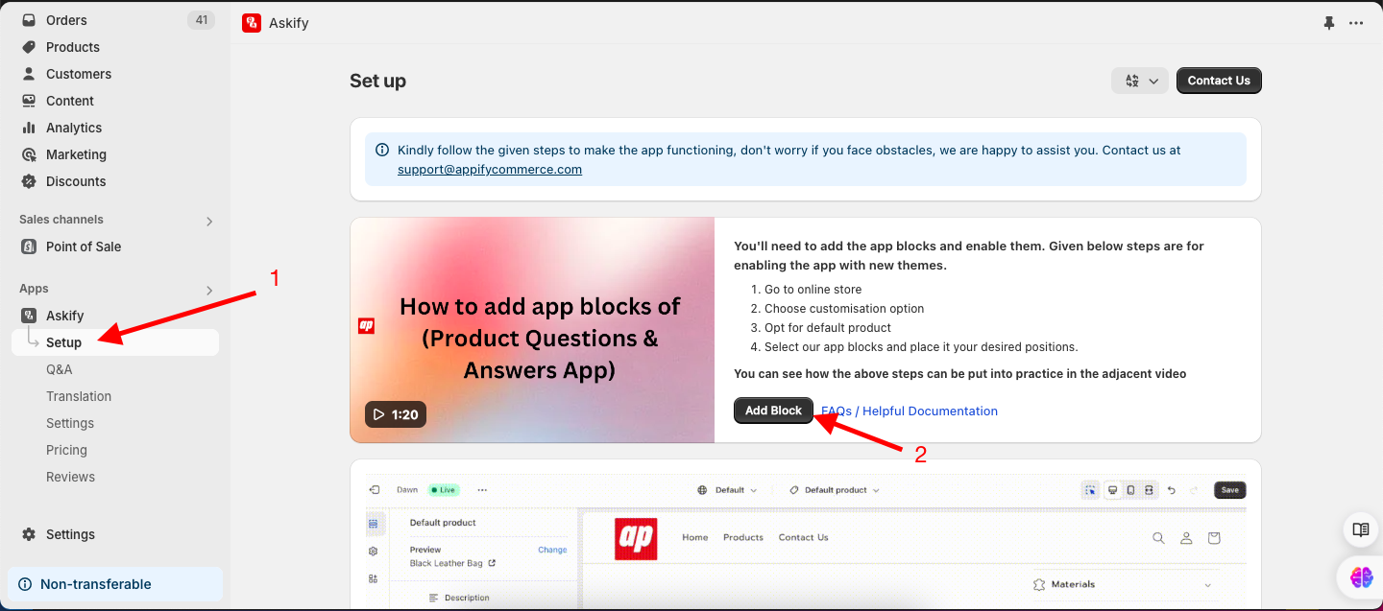Image resolution: width=1383 pixels, height=611 pixels.
Task: Pin the Askify app with the pin icon
Action: [1329, 23]
